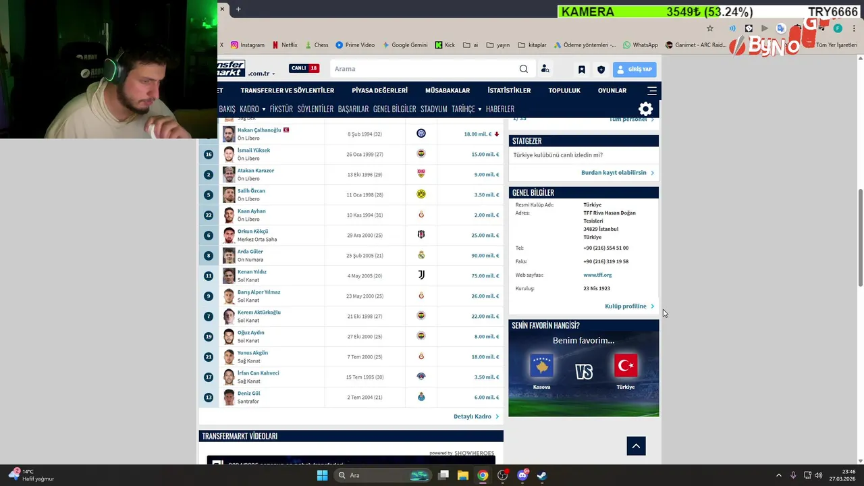
Task: Open Kenan Yıldız player profile
Action: (252, 272)
